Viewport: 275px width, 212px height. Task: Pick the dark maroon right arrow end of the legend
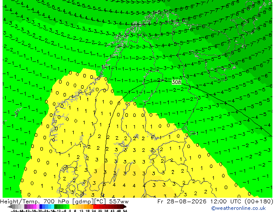125,207
